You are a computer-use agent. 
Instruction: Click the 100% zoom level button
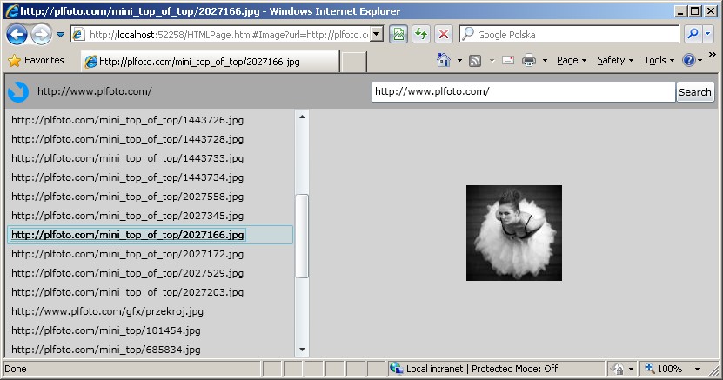664,369
